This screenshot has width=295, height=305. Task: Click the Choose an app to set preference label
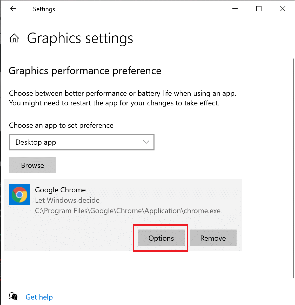click(61, 125)
